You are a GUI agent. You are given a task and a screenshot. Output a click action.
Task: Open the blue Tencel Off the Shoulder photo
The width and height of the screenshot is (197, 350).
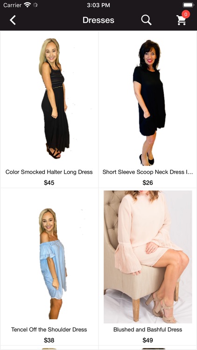pyautogui.click(x=53, y=263)
